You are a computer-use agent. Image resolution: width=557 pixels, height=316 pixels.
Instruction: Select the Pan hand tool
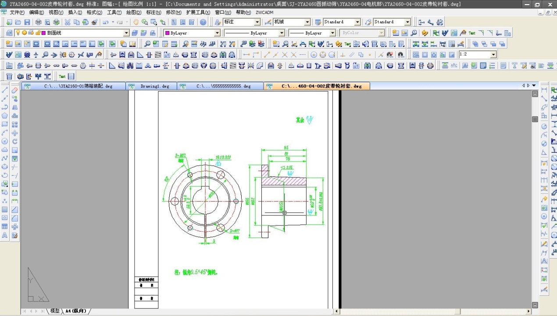136,22
